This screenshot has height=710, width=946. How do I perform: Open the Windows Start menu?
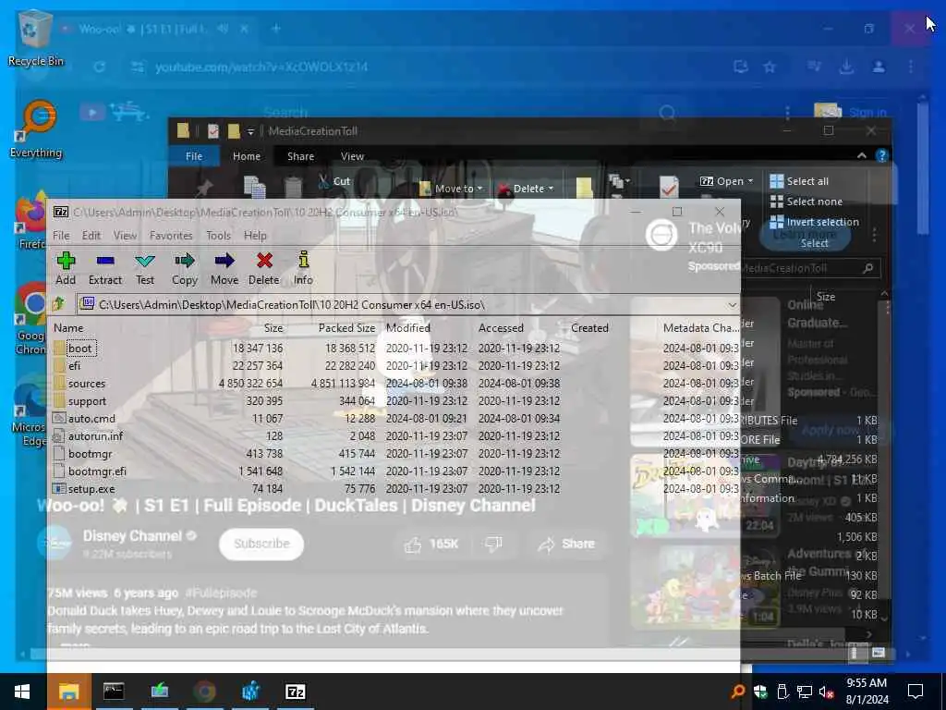22,692
